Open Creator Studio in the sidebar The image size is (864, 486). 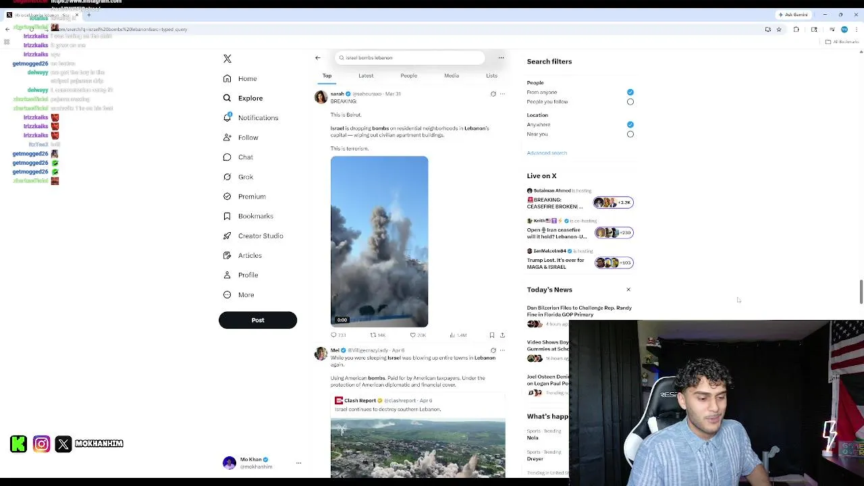253,236
